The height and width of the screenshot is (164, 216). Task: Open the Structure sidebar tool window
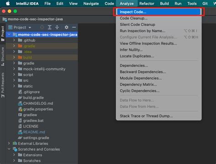click(3, 56)
